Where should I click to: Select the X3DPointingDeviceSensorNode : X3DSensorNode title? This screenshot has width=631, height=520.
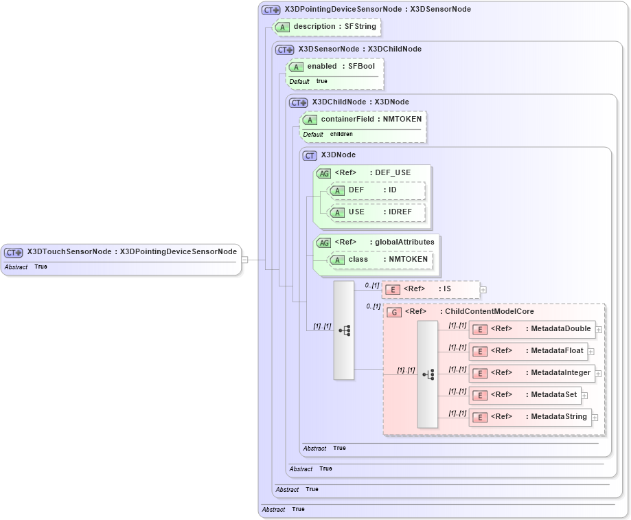[x=378, y=9]
